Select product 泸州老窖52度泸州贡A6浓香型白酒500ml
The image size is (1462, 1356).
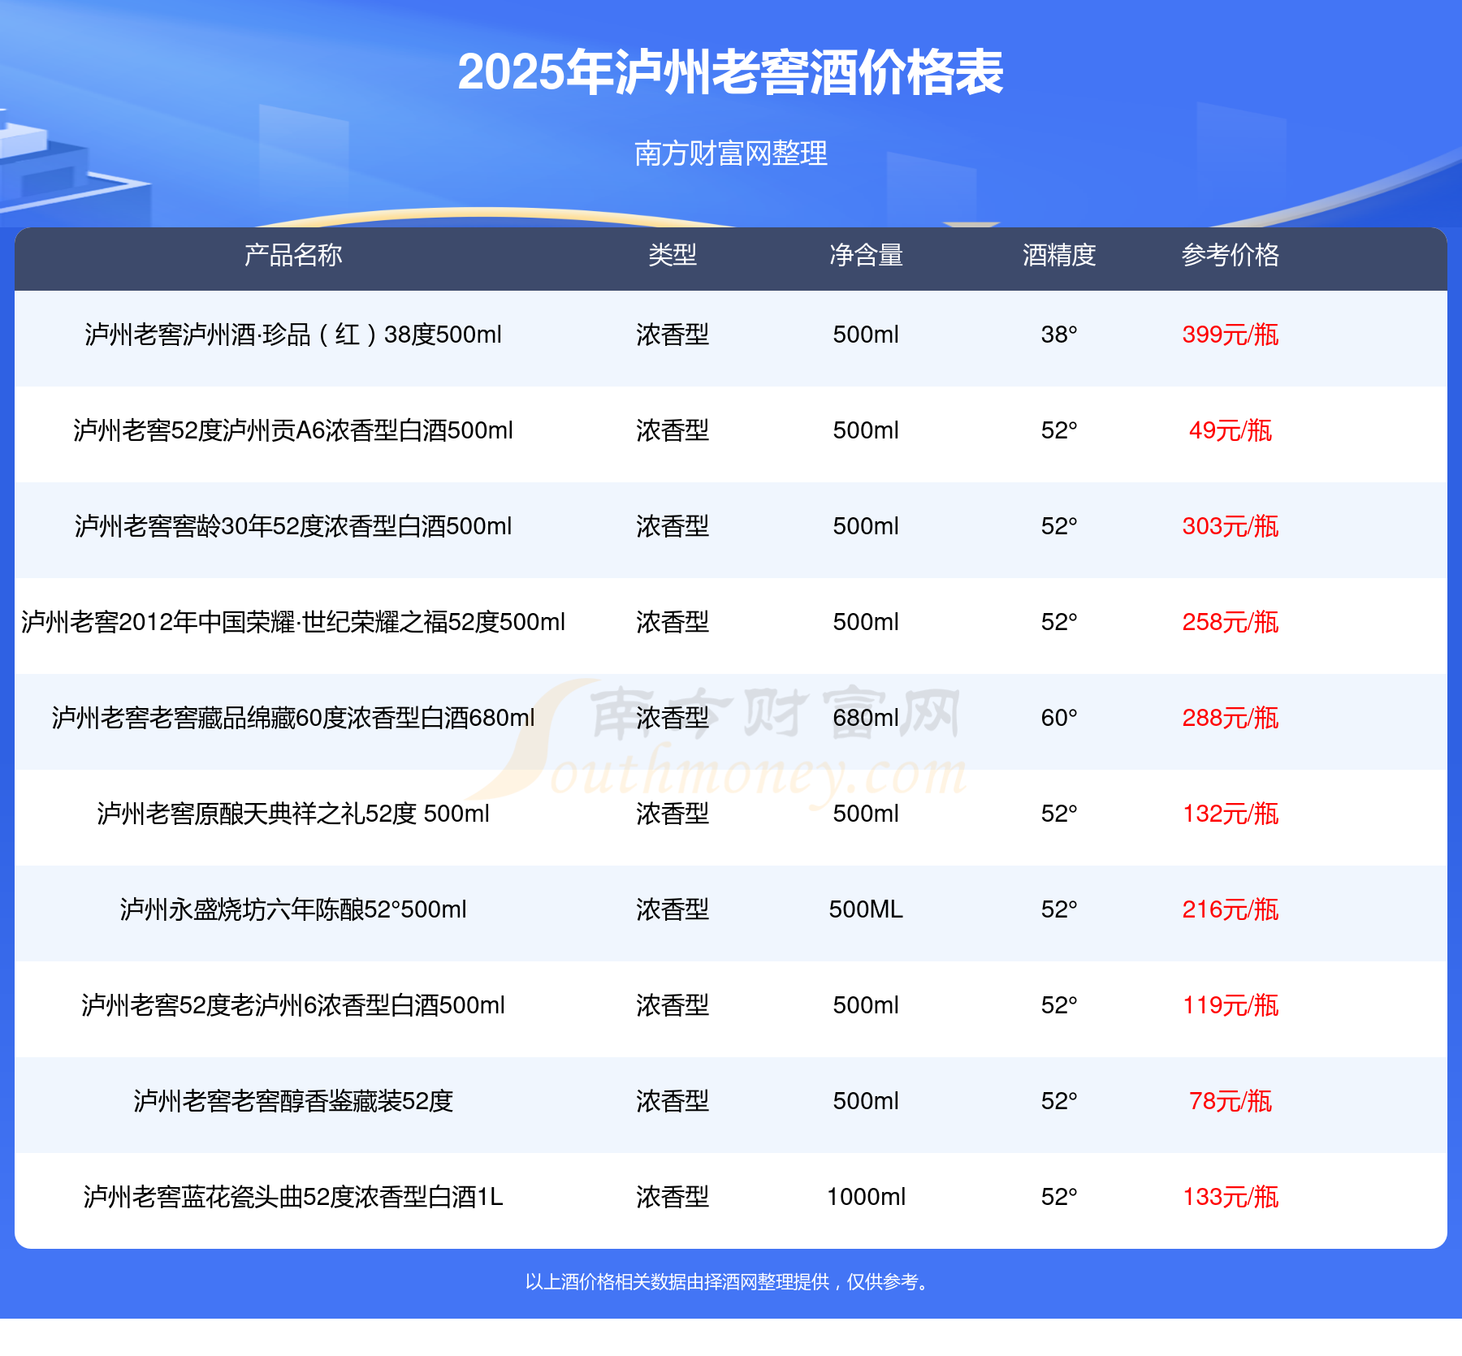pyautogui.click(x=293, y=430)
